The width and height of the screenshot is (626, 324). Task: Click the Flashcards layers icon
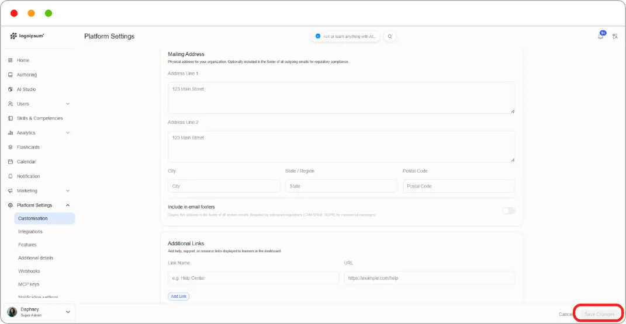pos(11,147)
